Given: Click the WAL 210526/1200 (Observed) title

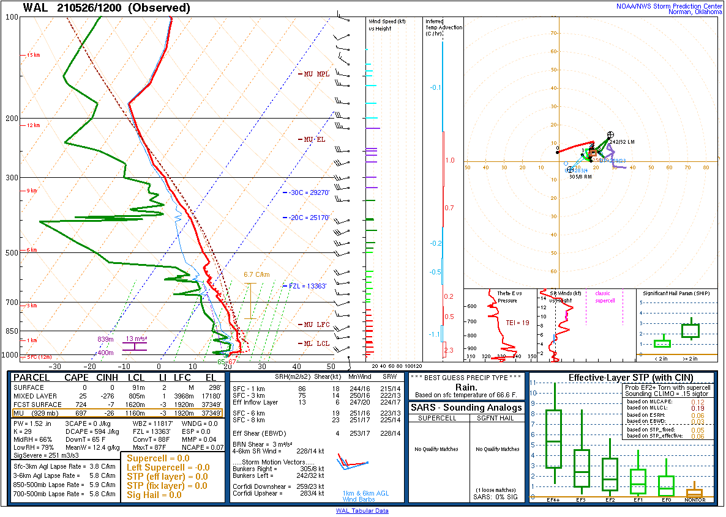Looking at the screenshot, I should (x=107, y=8).
